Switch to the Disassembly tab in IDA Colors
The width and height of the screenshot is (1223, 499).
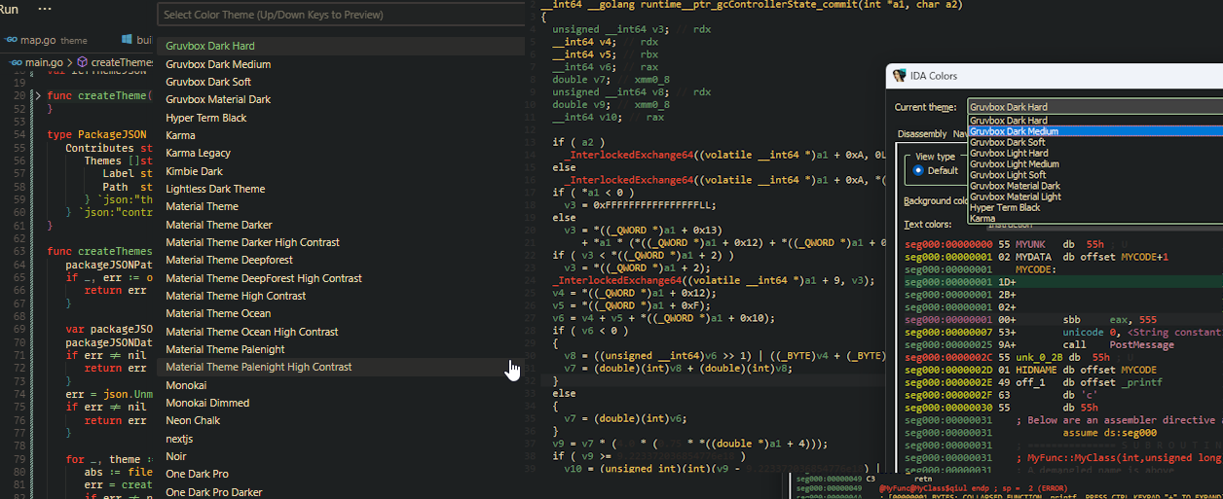tap(921, 133)
